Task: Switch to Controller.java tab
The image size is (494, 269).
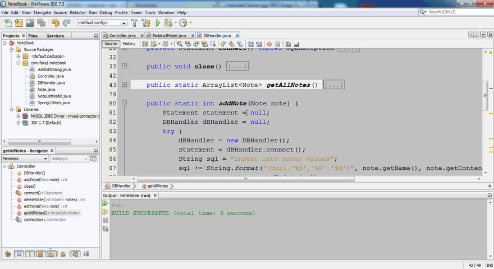Action: tap(122, 35)
